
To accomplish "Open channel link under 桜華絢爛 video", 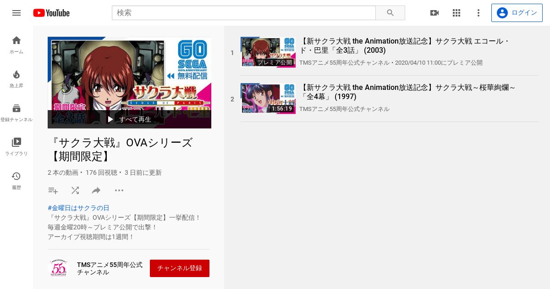I will pyautogui.click(x=344, y=109).
